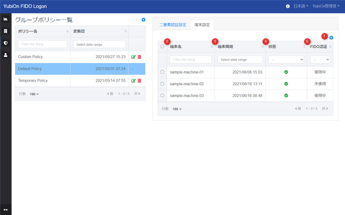Click the building icon in sidebar
This screenshot has width=345, height=215.
pyautogui.click(x=5, y=31)
